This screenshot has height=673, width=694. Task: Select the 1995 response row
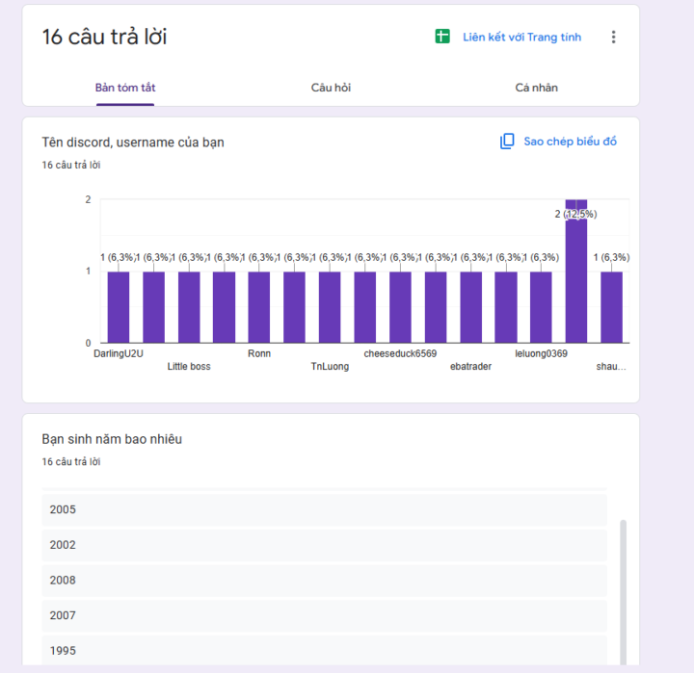[x=325, y=651]
